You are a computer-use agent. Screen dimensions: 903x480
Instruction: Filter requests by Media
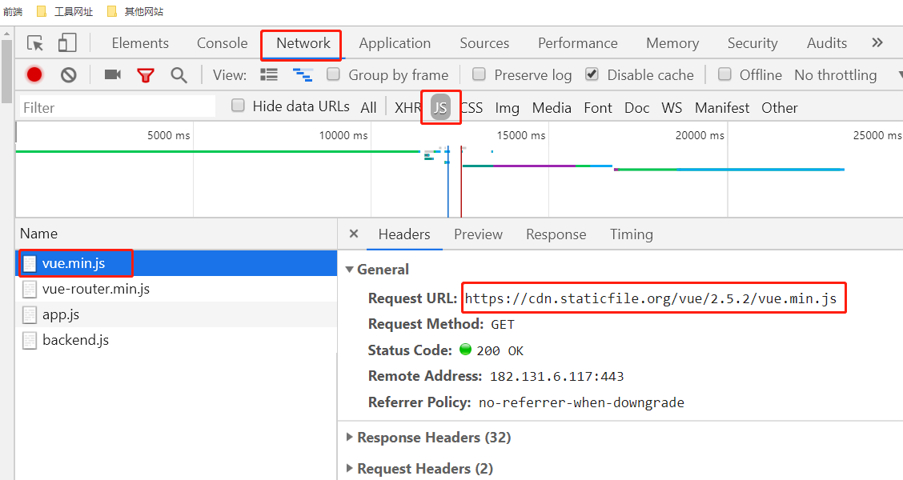tap(552, 108)
